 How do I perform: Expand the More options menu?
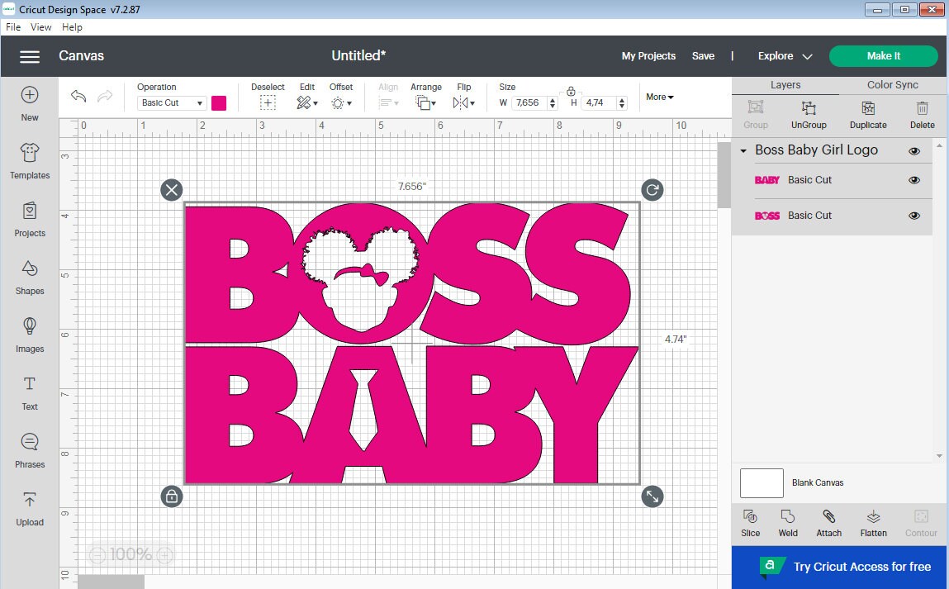pos(658,97)
